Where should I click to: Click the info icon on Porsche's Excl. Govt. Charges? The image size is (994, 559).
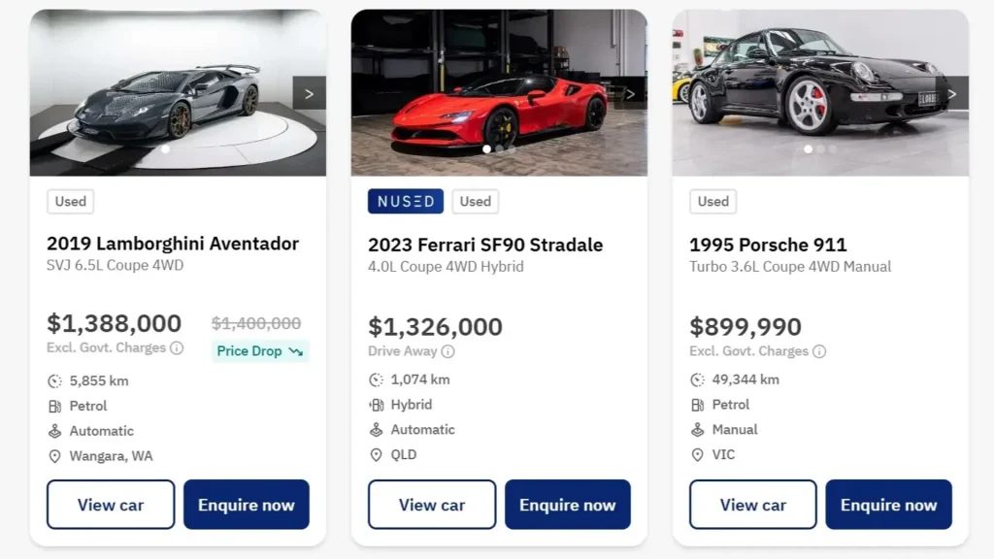820,351
